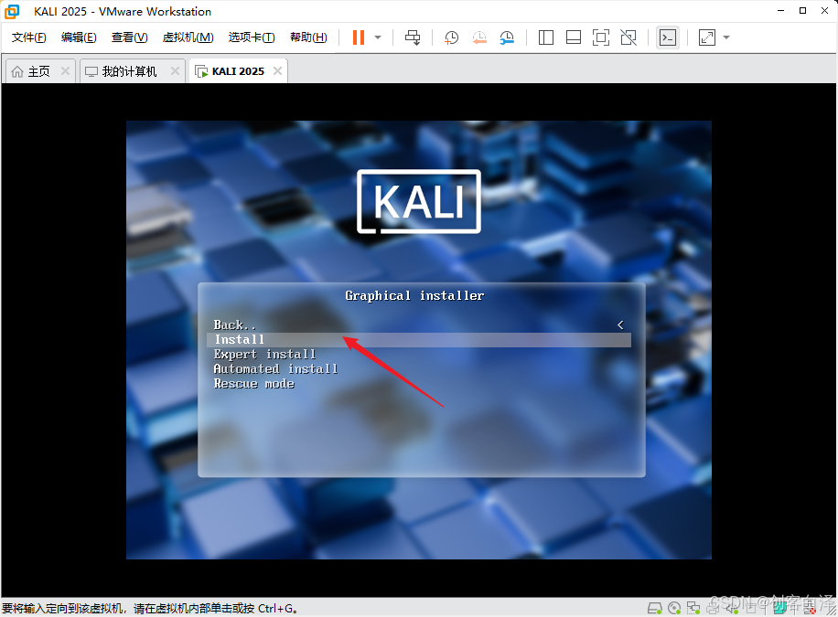Take a snapshot of the virtual machine
The image size is (838, 617).
point(452,37)
